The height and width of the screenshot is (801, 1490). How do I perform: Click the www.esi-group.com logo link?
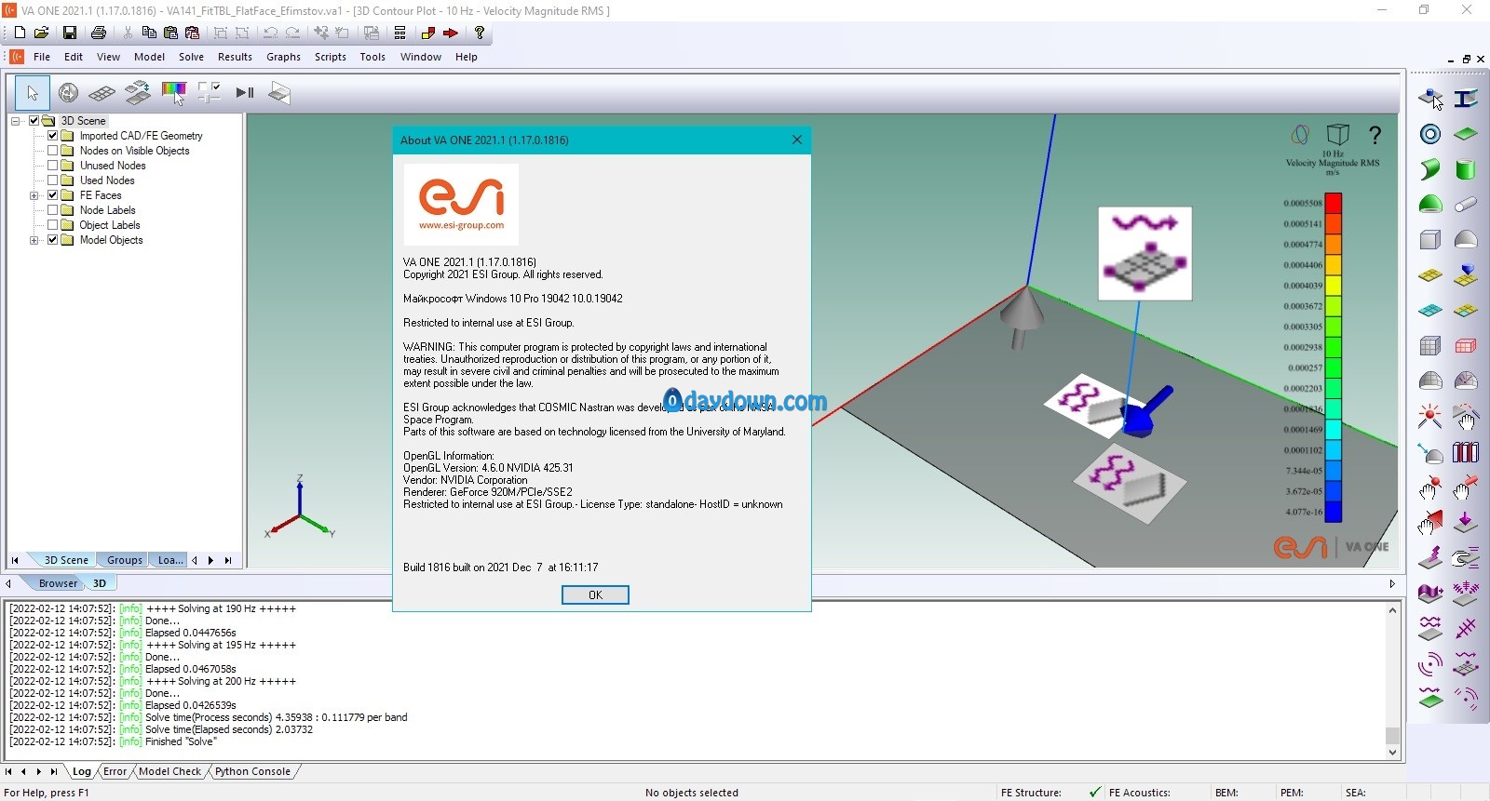coord(461,225)
